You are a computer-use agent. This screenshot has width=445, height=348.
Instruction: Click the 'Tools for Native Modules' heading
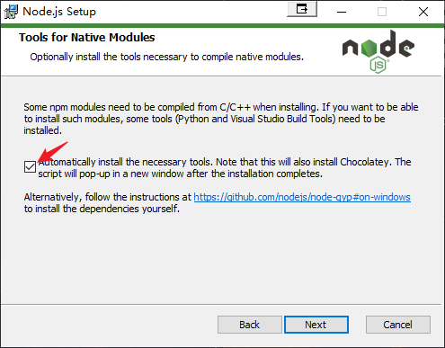point(87,38)
